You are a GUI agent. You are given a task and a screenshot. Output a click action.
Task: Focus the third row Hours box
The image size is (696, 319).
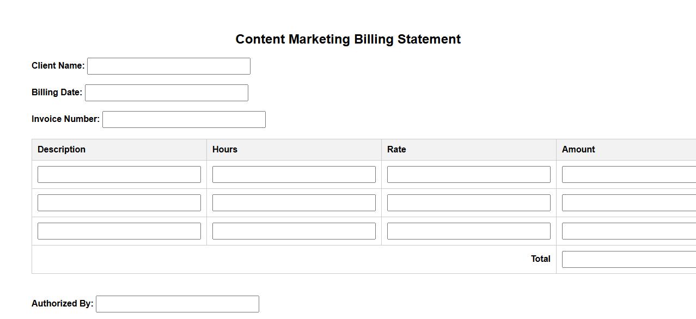294,231
